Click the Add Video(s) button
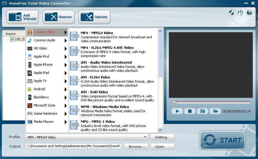 [23, 17]
